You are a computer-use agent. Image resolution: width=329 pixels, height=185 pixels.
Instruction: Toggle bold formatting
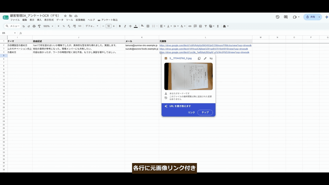point(120,26)
